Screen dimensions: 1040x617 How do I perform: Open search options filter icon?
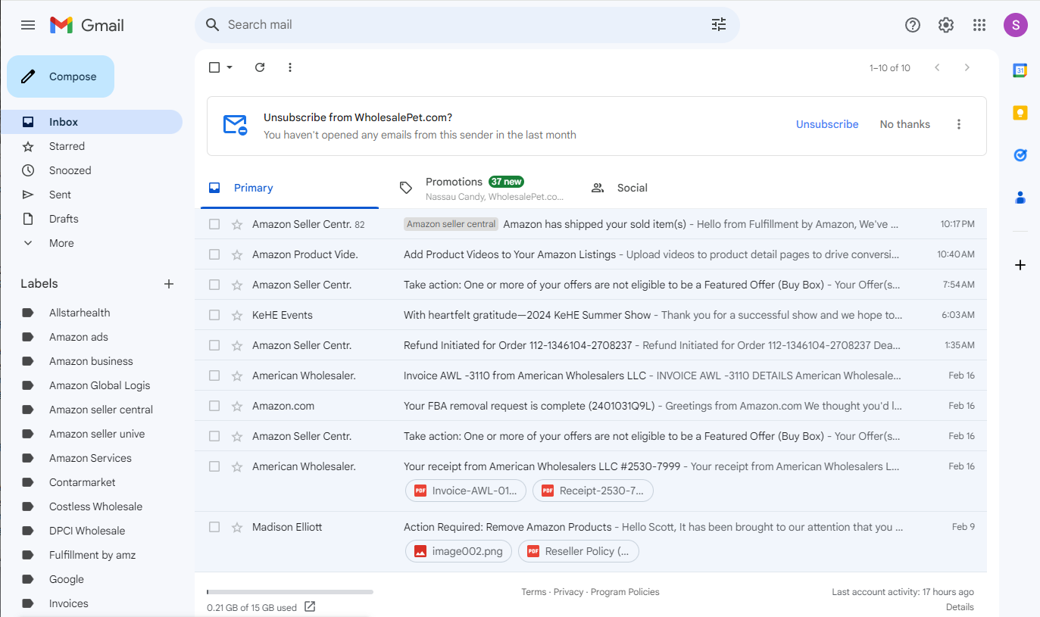[719, 25]
